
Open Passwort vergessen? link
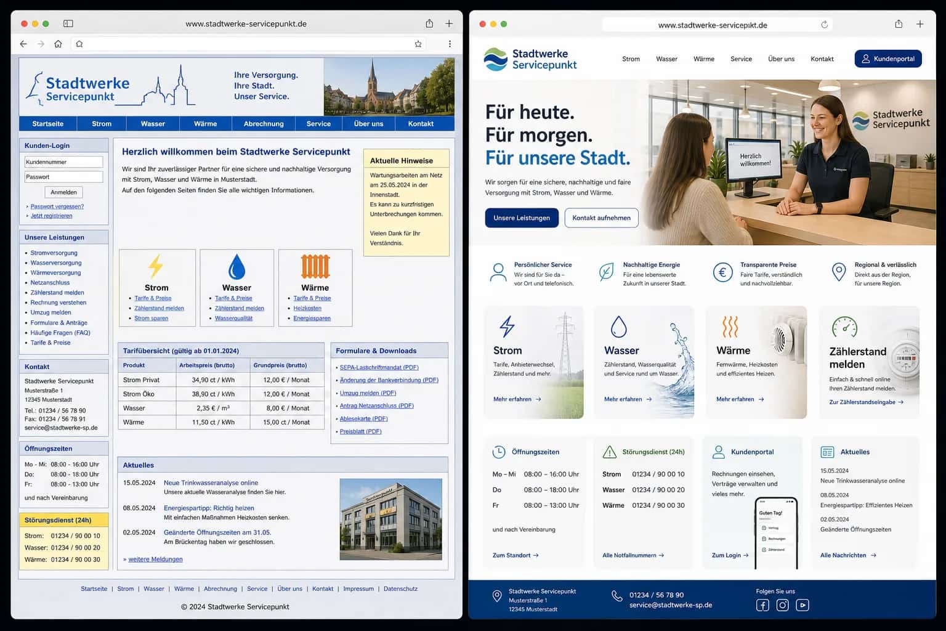point(57,206)
